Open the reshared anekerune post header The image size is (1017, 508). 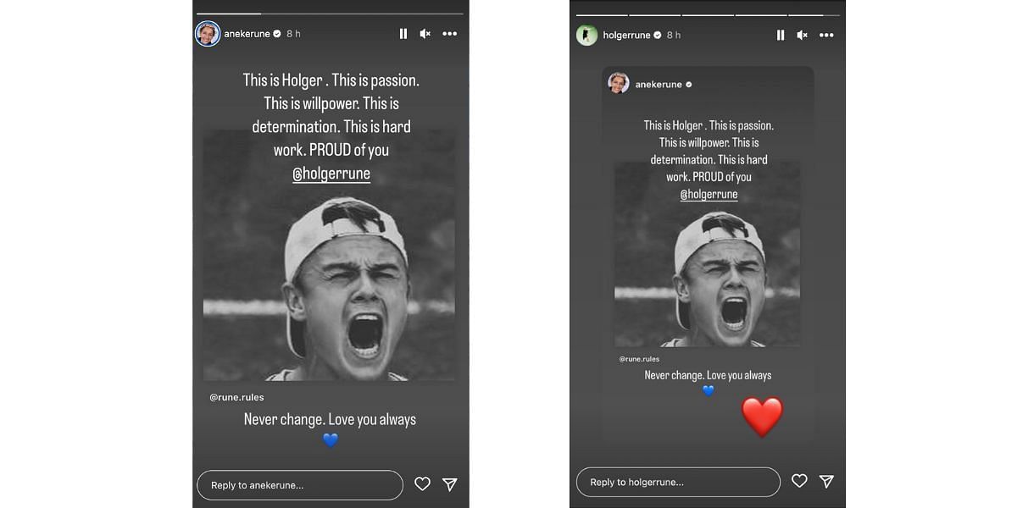(x=651, y=84)
